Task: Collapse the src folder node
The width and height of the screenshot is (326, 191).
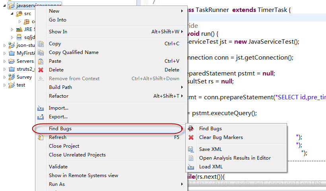Action: coord(12,14)
